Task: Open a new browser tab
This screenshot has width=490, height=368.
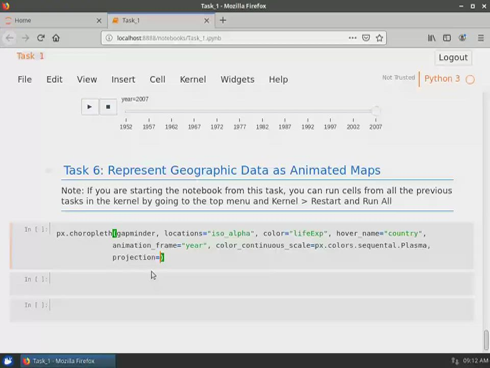Action: click(223, 20)
